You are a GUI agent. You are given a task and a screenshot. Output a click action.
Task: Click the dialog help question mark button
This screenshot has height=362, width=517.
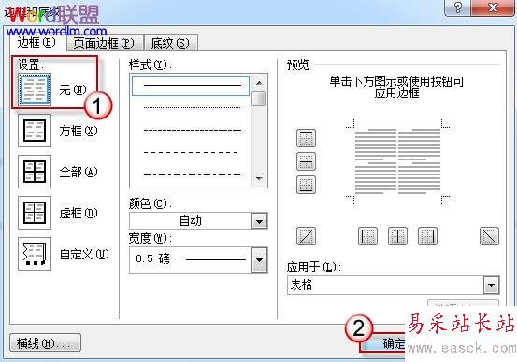coord(458,7)
